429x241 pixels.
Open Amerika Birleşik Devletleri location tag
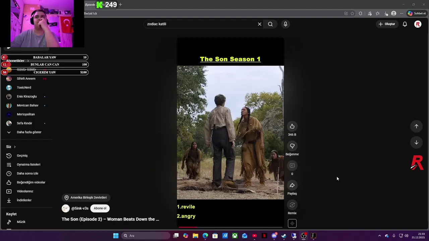(86, 197)
